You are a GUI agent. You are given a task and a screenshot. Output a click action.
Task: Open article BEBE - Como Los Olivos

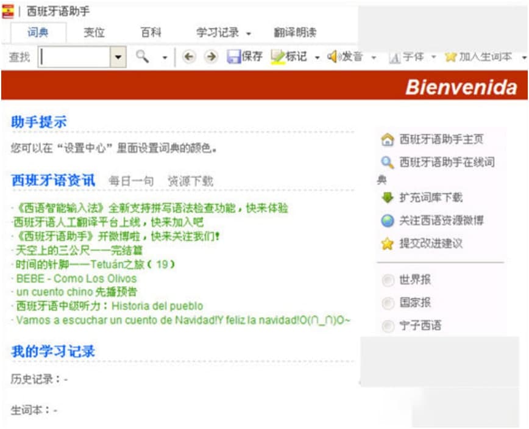point(76,278)
